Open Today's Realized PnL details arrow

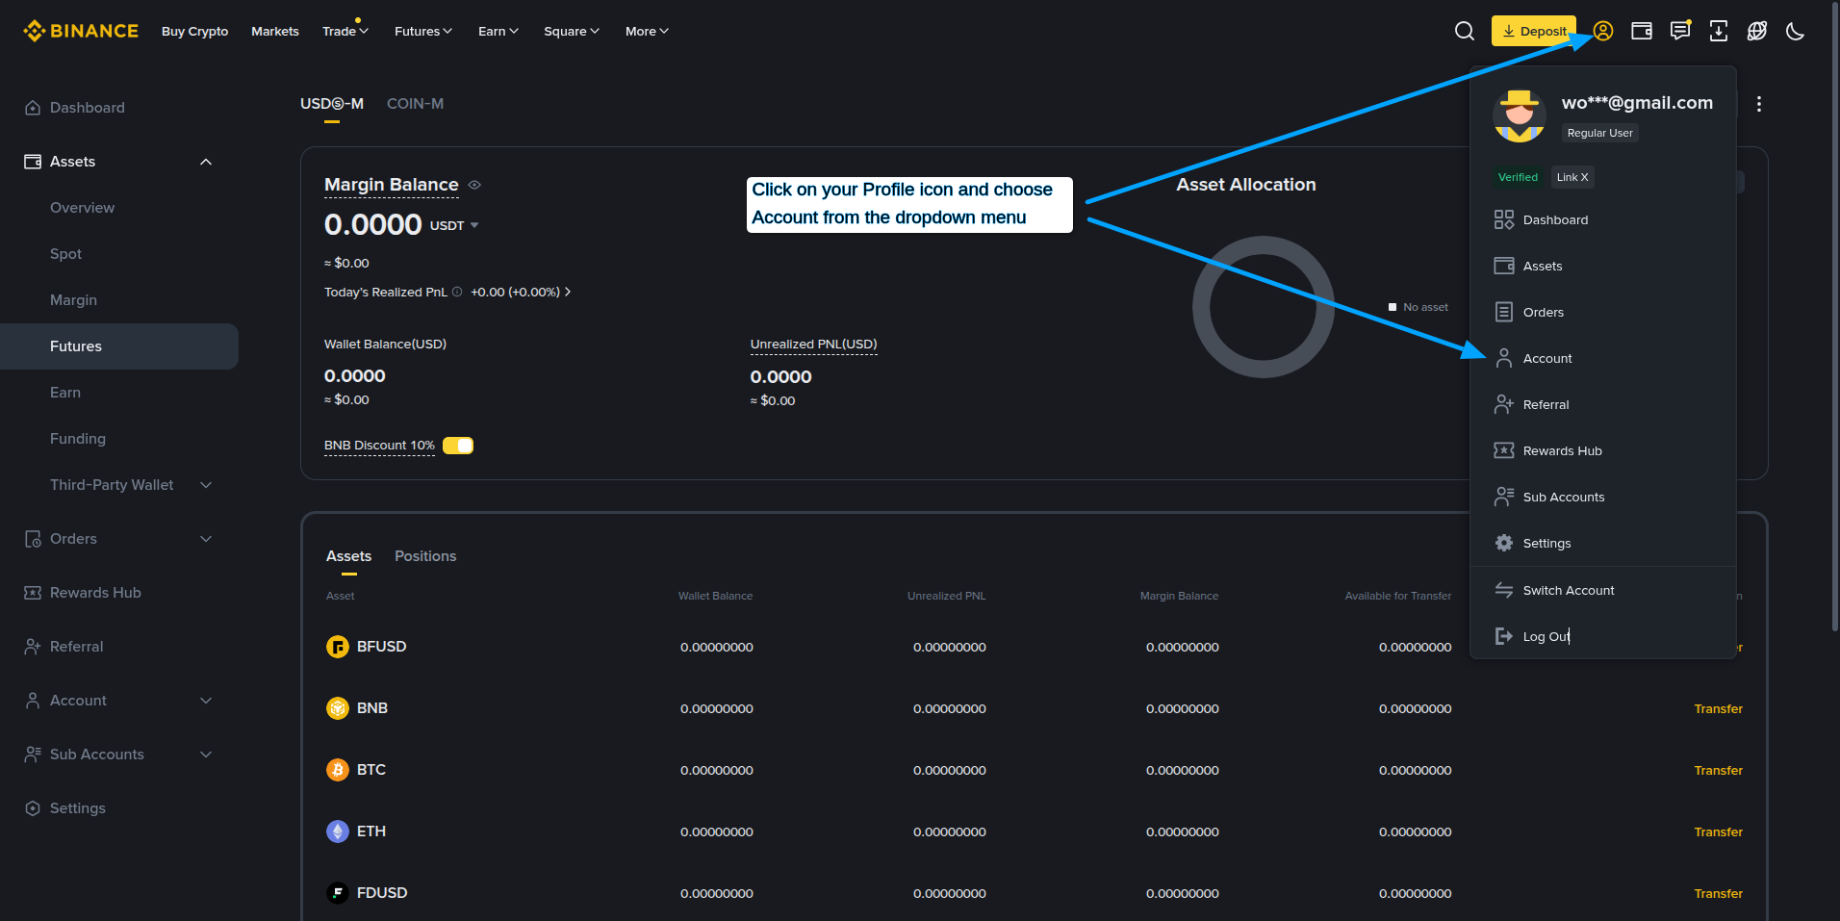[568, 292]
